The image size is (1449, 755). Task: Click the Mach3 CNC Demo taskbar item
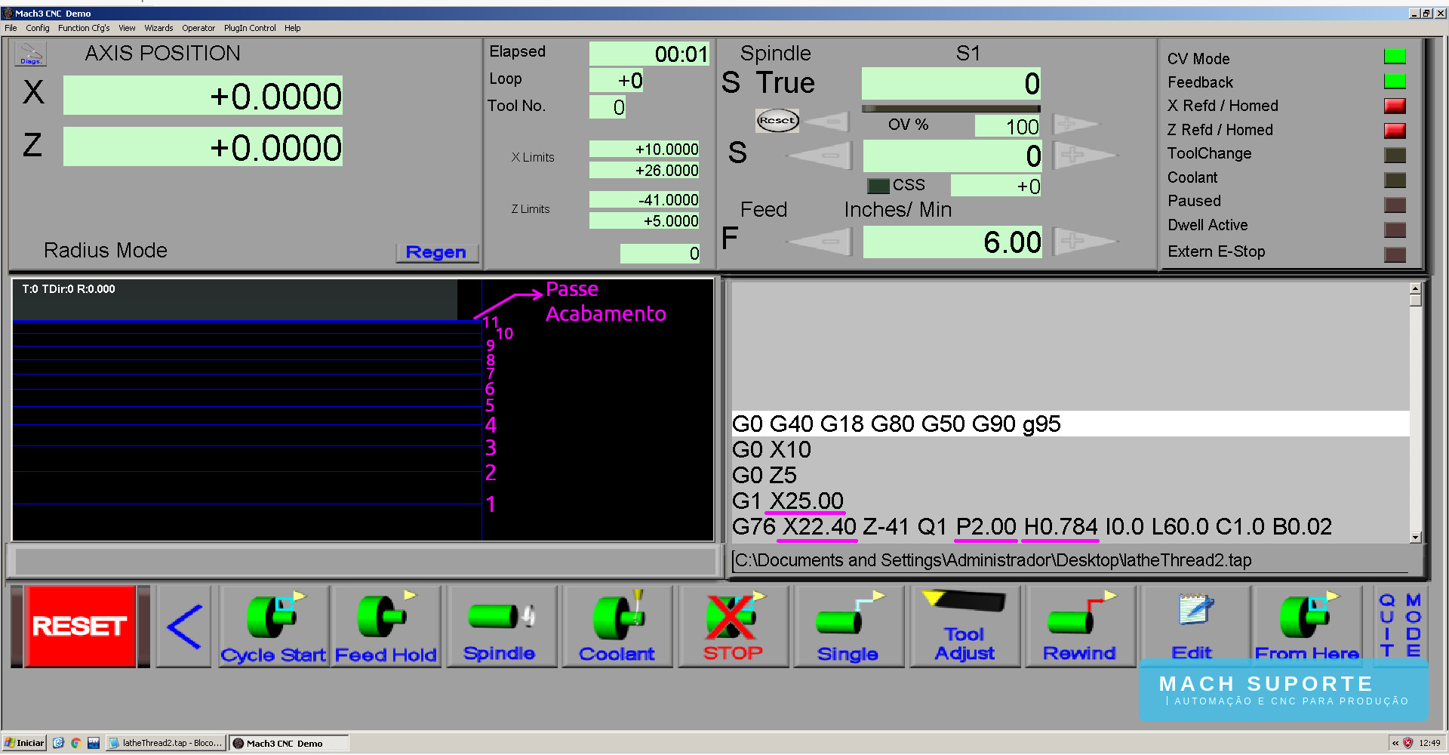289,743
